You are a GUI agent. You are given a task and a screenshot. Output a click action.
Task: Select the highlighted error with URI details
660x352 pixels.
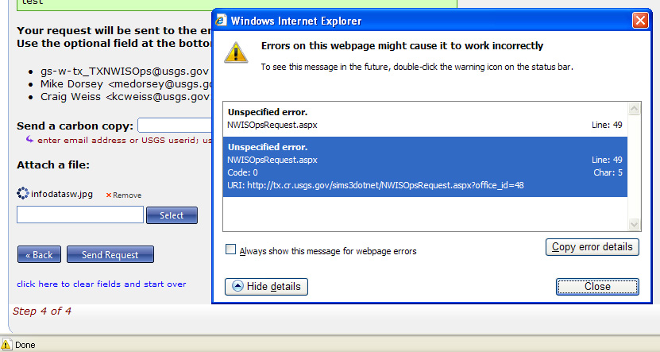tap(425, 166)
